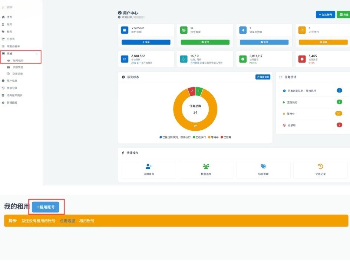
Task: Open the 分享页 share icon in sidebar
Action: pos(3,39)
